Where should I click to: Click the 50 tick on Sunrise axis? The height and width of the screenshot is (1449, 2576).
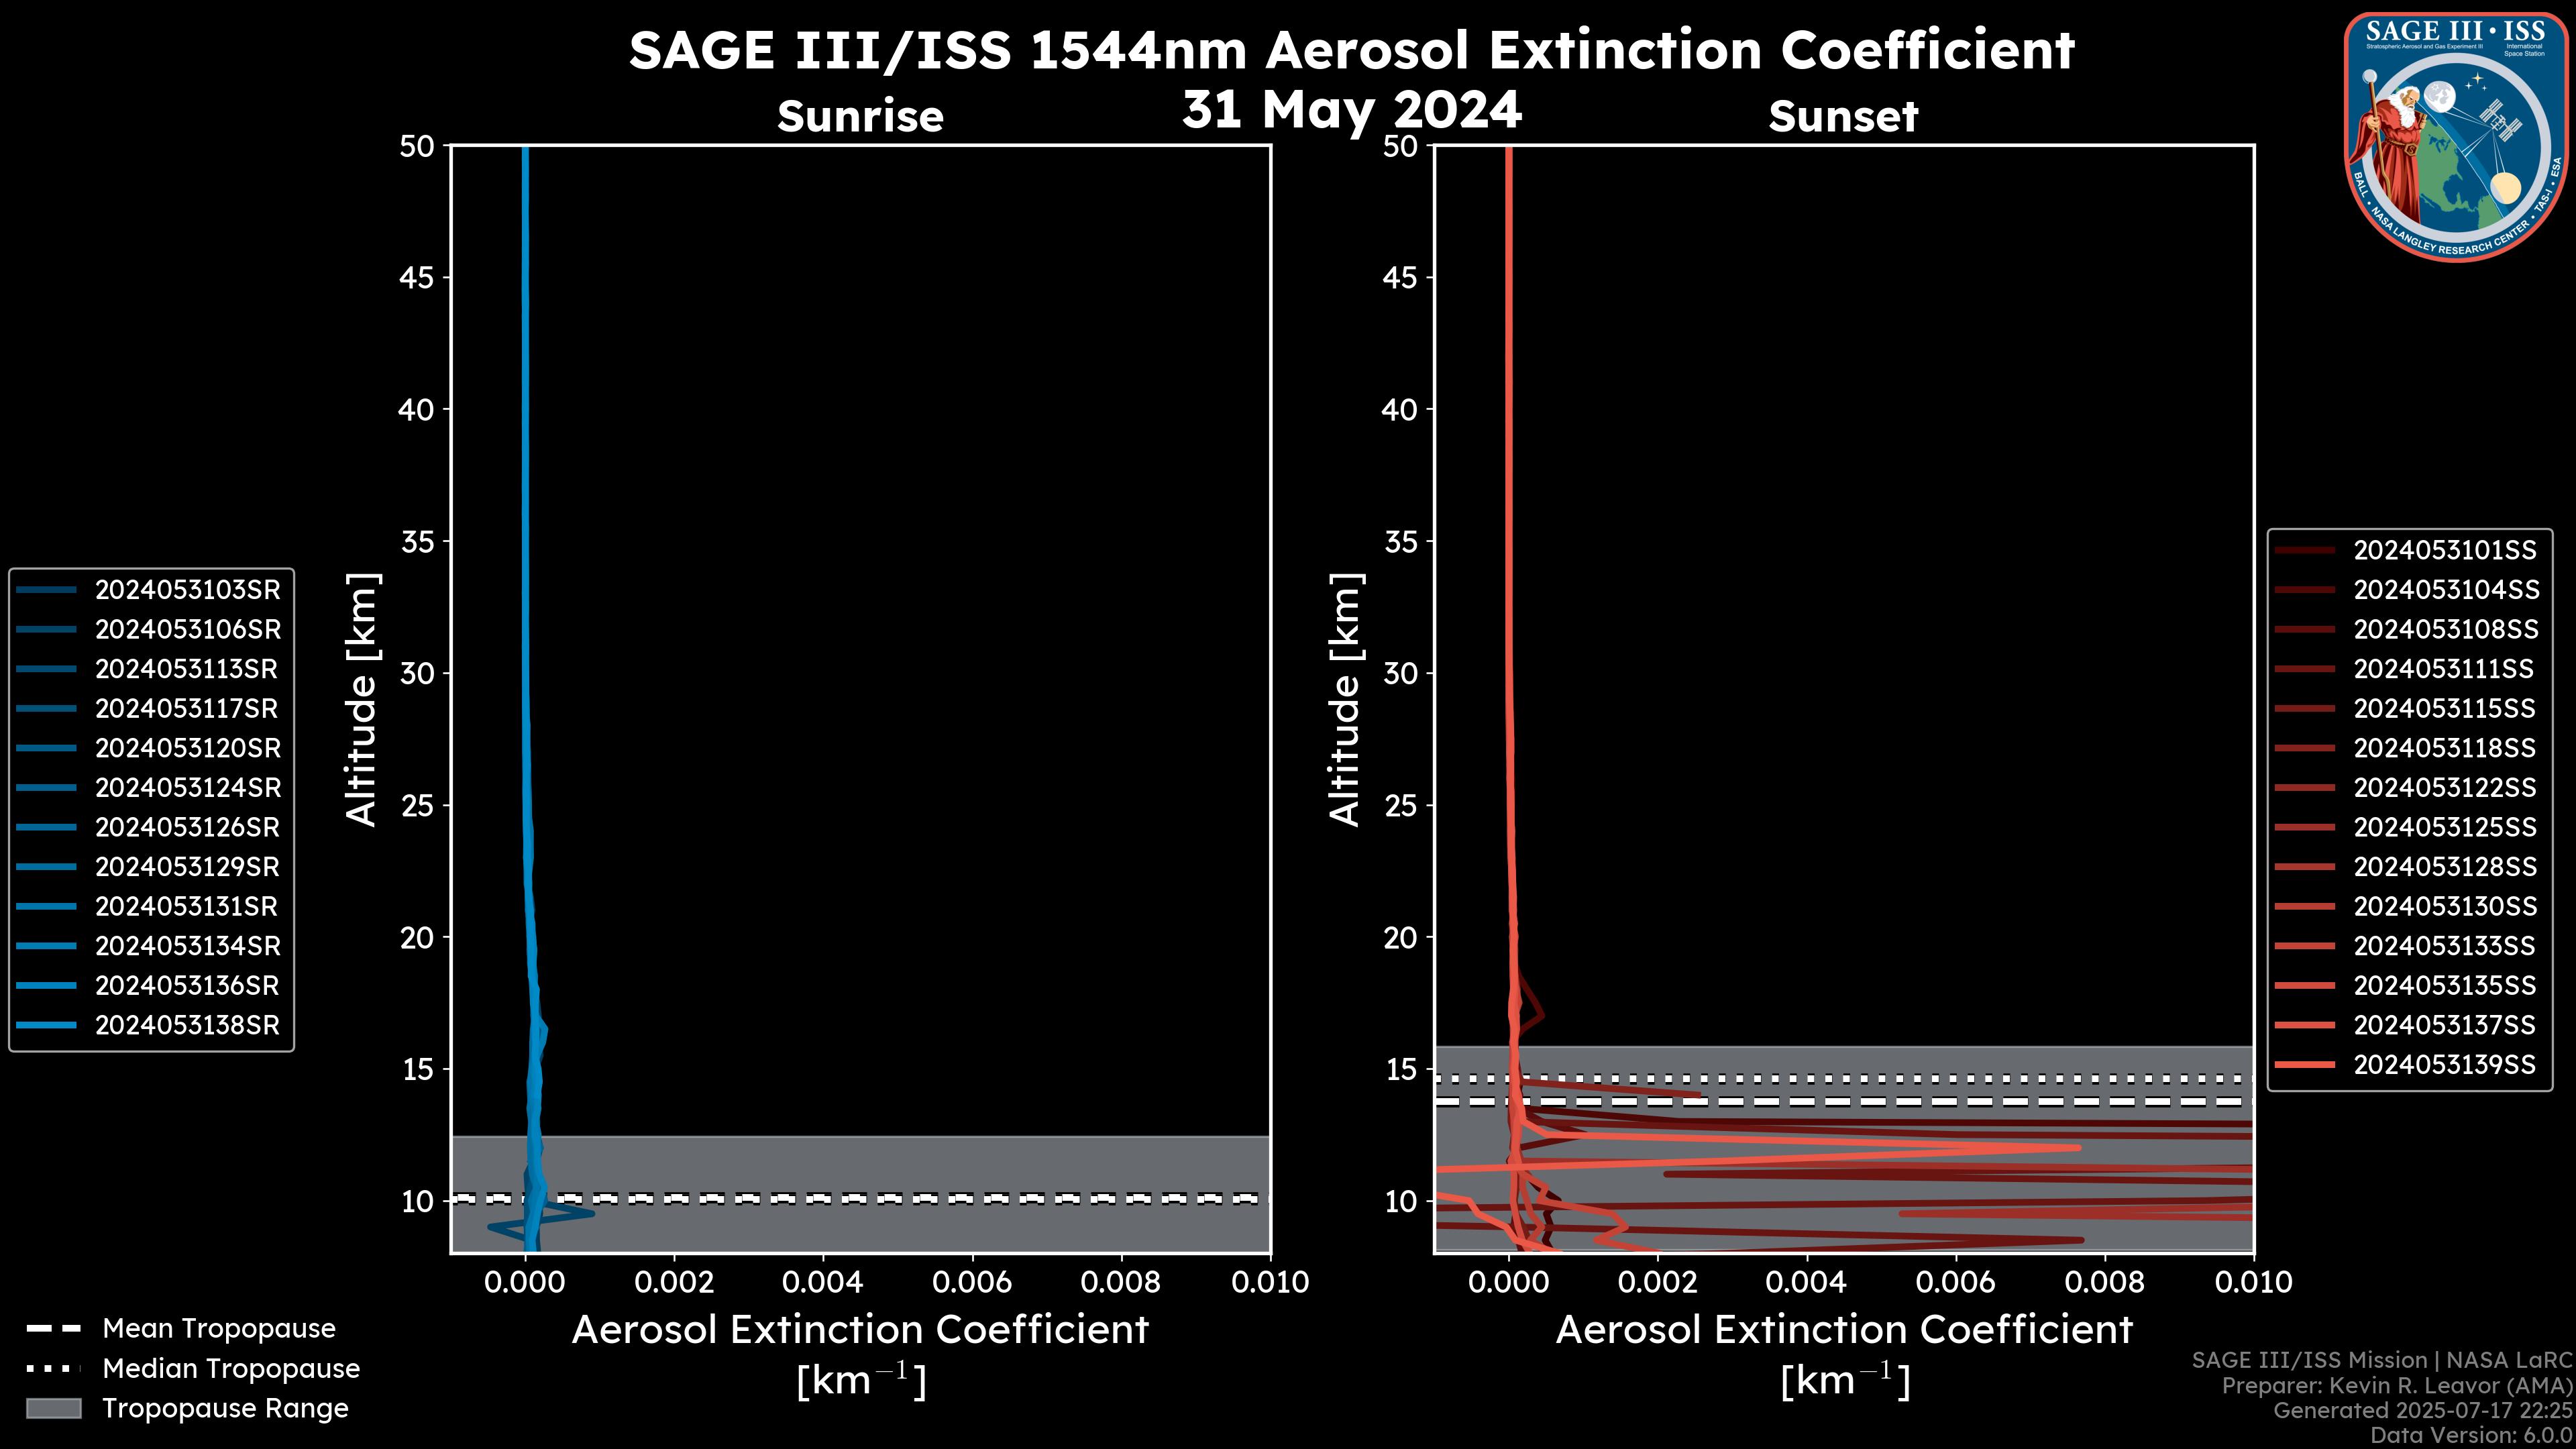pos(417,146)
